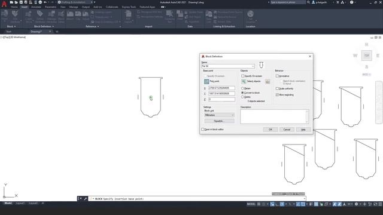
Task: Click the help question mark icon
Action: (351, 2)
